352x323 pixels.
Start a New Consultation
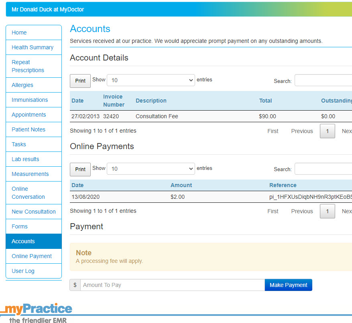[x=34, y=212]
